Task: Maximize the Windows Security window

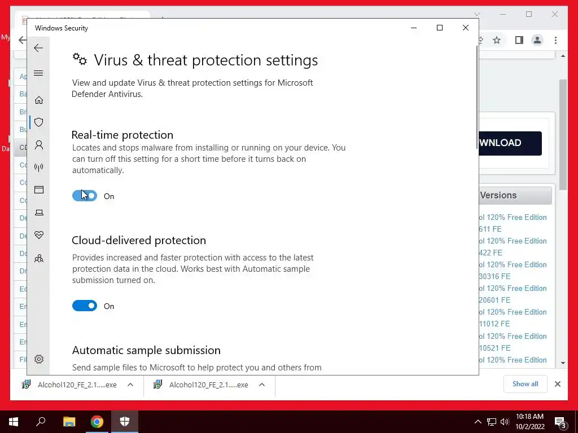Action: [x=439, y=28]
